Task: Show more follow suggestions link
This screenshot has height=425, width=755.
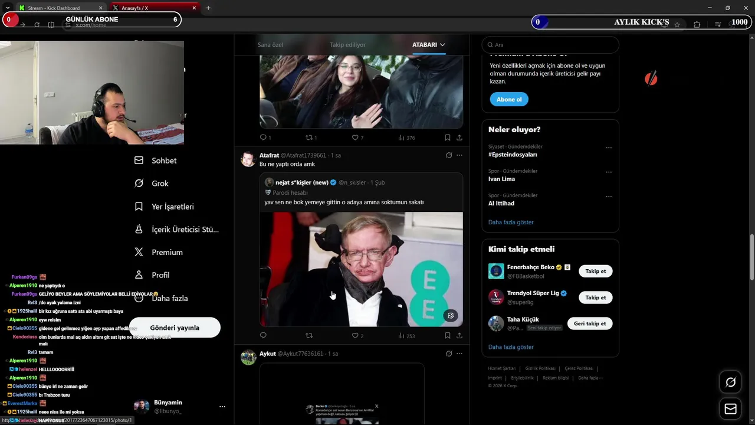Action: [511, 347]
